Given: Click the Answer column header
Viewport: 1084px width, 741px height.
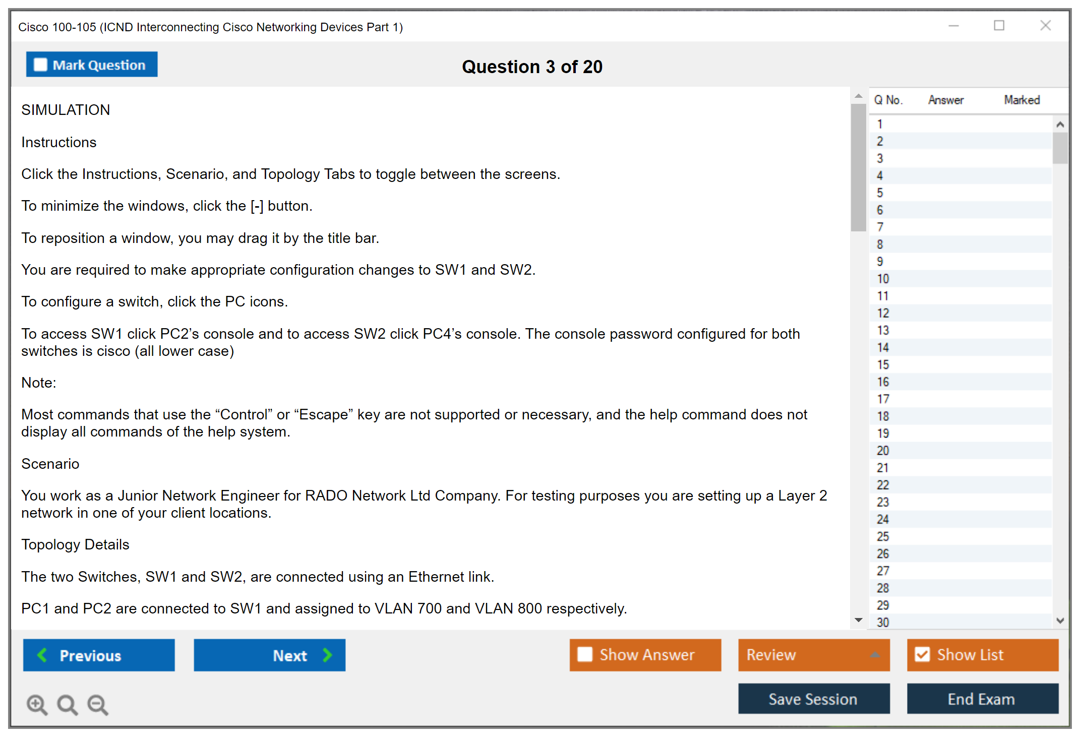Looking at the screenshot, I should point(945,100).
